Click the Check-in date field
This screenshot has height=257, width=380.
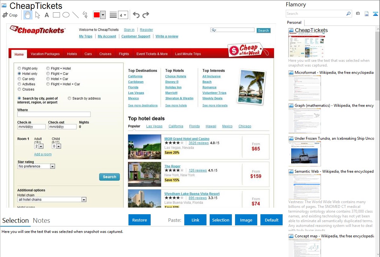tap(31, 127)
